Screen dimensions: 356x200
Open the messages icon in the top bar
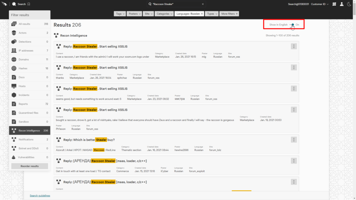click(x=334, y=4)
